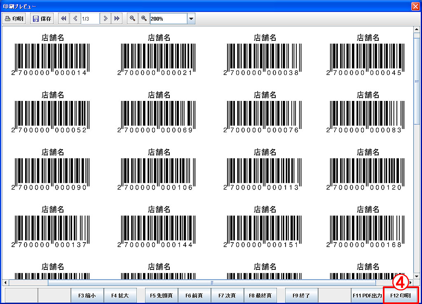
Task: Click the zoom out magnifier icon
Action: tap(132, 19)
